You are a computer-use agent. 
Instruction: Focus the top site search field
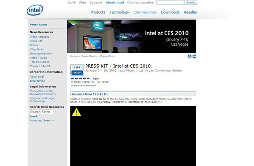coord(170,2)
